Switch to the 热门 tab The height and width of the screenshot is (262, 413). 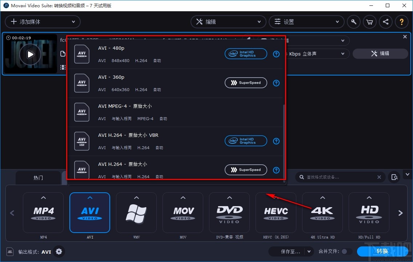(38, 178)
